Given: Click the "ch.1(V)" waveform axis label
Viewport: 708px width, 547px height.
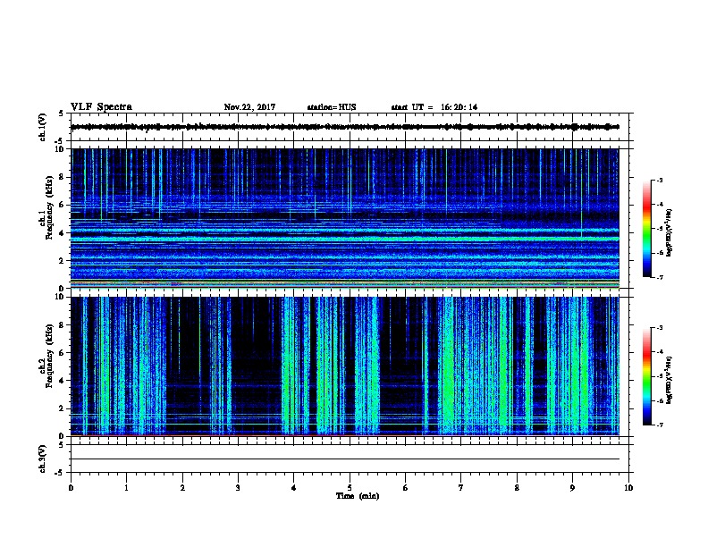Looking at the screenshot, I should (x=43, y=127).
